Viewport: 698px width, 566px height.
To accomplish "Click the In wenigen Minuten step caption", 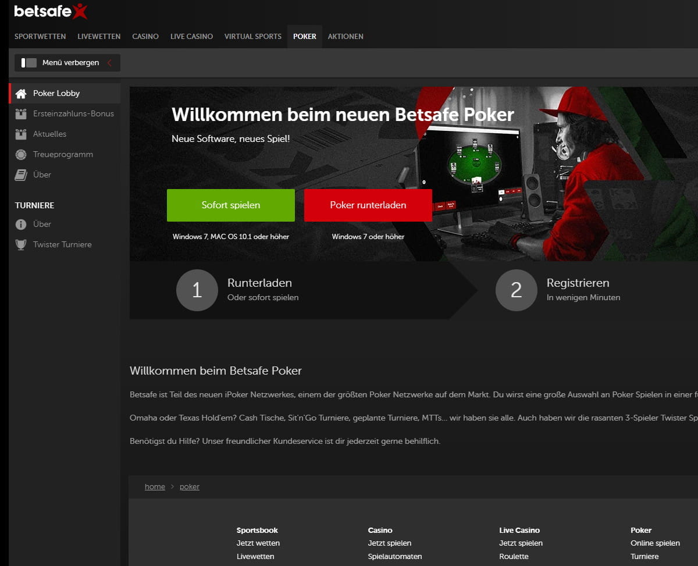I will (583, 297).
